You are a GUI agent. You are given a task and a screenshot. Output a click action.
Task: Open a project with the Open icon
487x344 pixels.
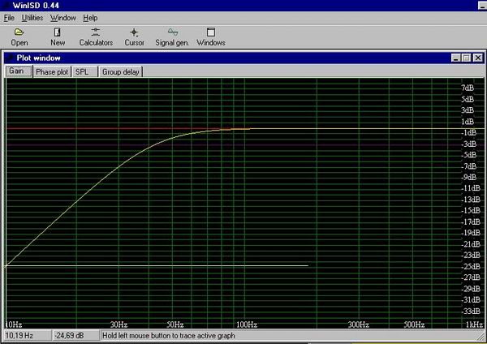(x=19, y=37)
